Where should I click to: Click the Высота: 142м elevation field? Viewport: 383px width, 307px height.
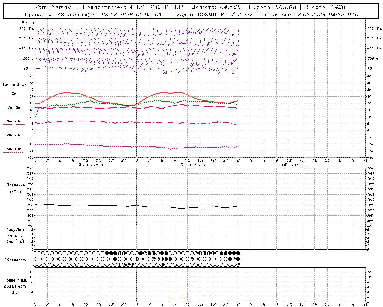point(325,7)
